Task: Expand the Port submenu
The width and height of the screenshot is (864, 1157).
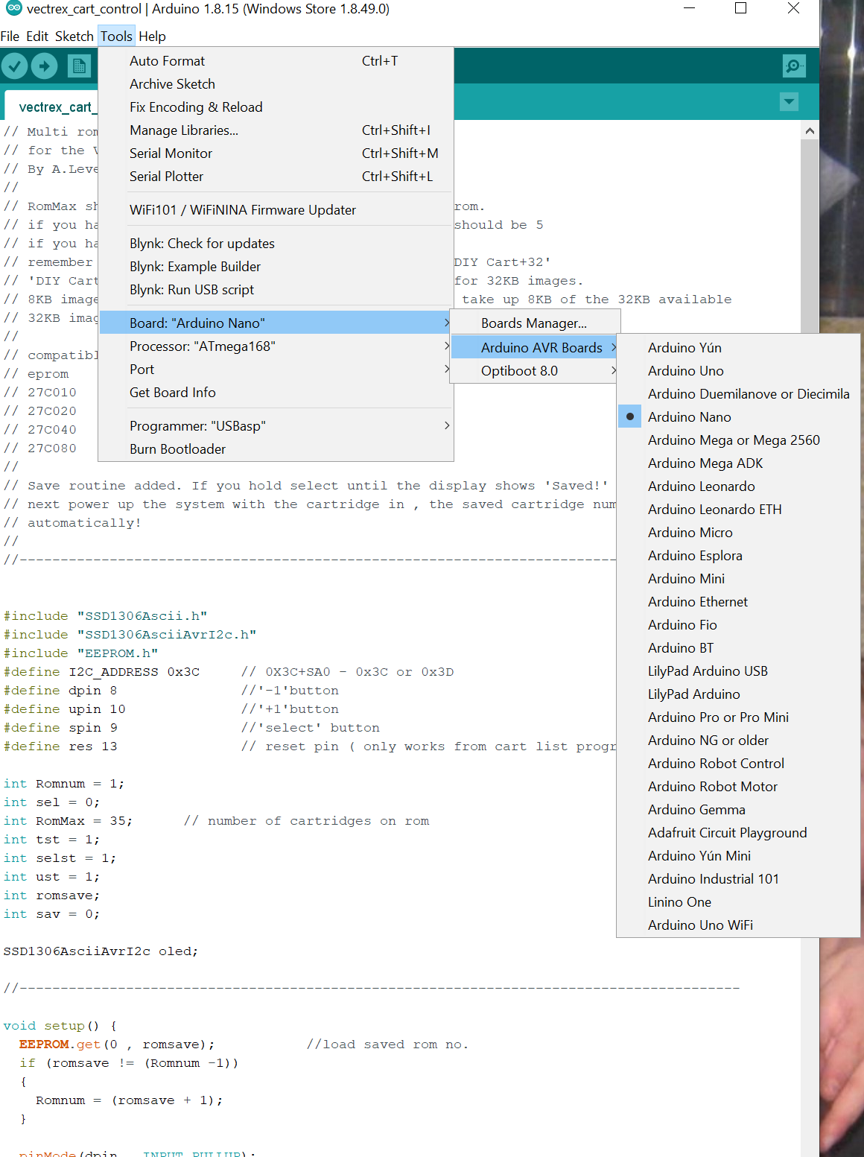Action: (276, 370)
